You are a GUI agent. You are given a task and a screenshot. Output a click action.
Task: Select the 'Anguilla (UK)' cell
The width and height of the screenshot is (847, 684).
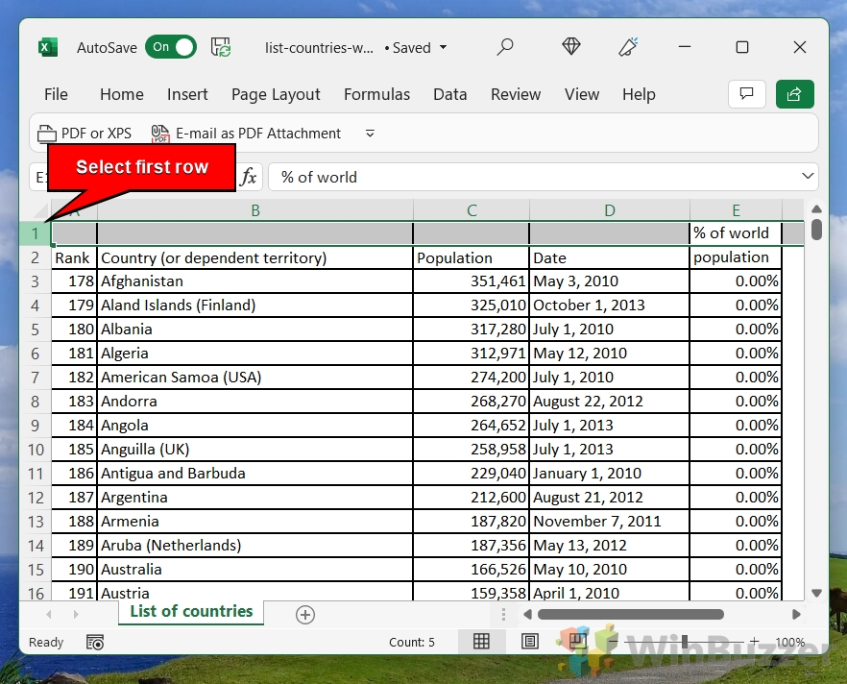(x=255, y=450)
